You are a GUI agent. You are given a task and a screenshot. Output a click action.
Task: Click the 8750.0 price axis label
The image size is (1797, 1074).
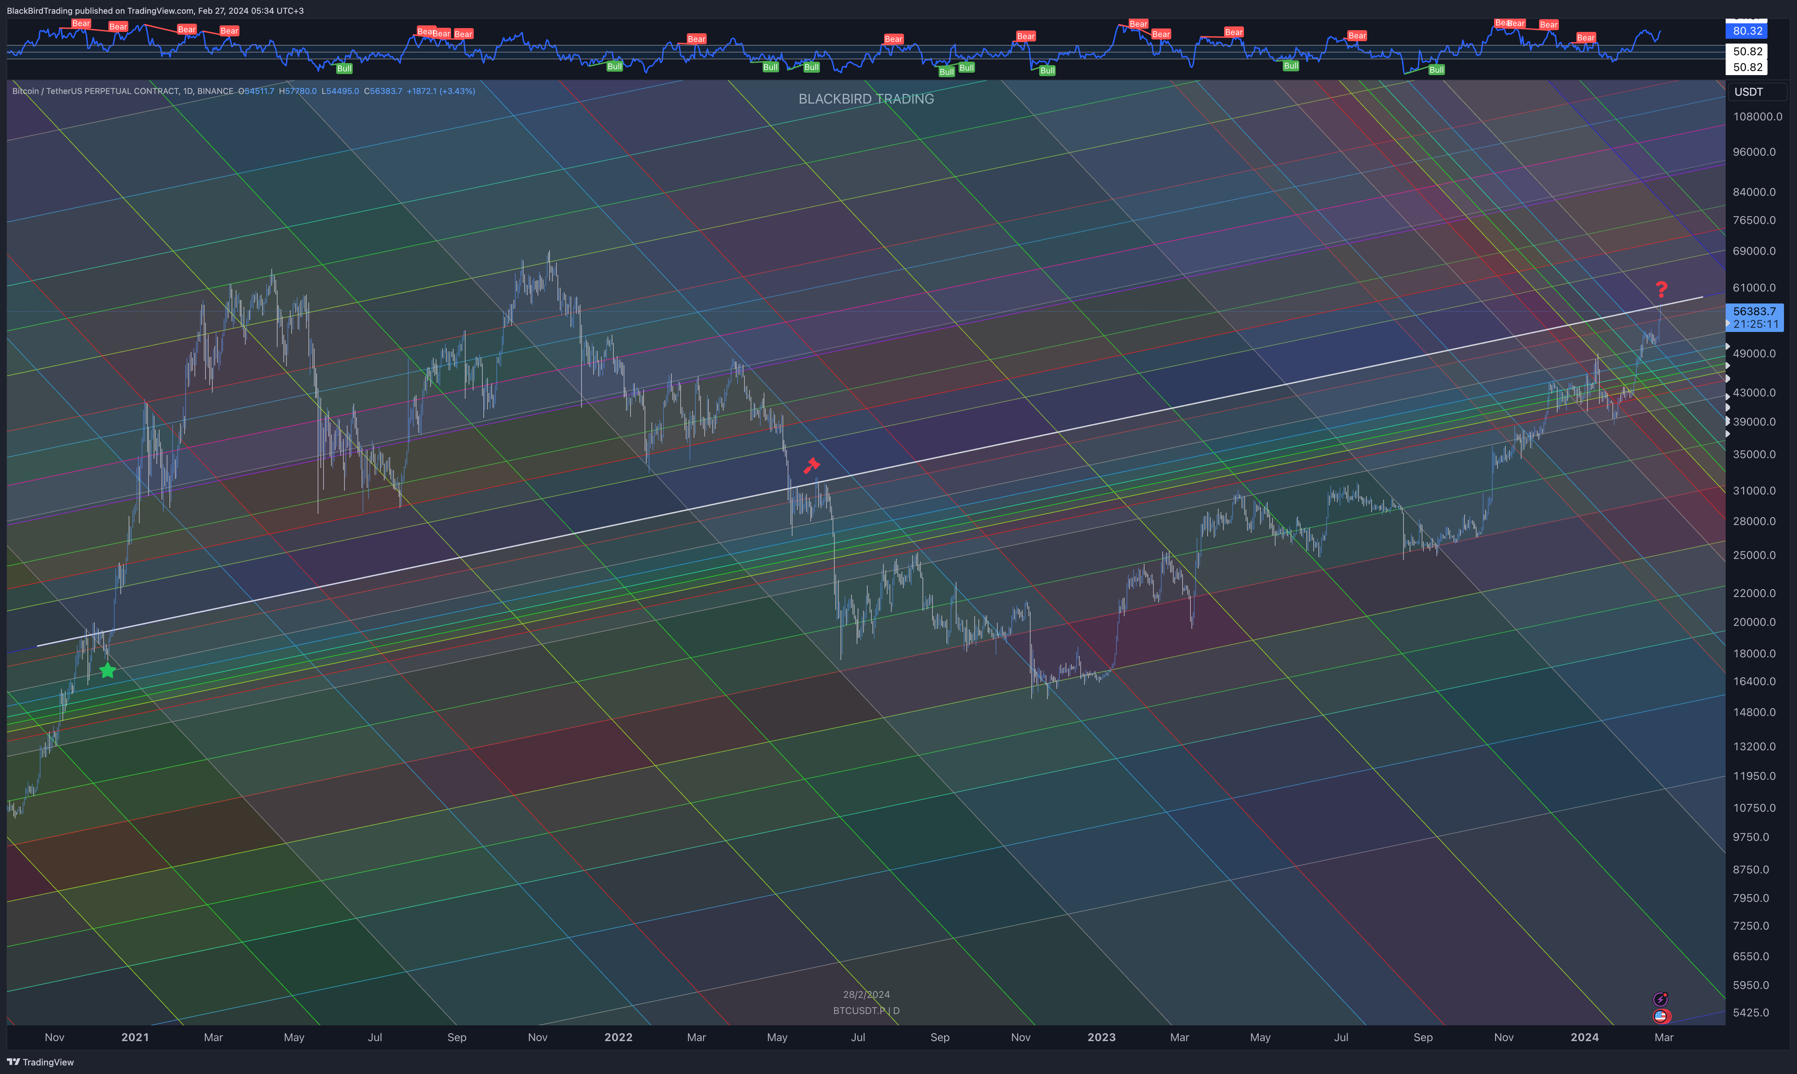click(x=1751, y=869)
